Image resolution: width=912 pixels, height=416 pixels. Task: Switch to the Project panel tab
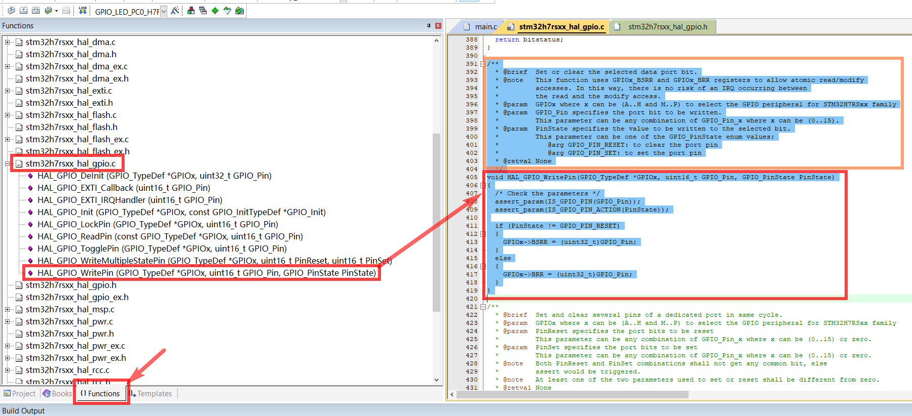[x=20, y=394]
